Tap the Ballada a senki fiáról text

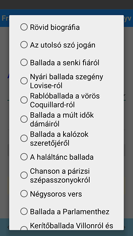[x=65, y=63]
